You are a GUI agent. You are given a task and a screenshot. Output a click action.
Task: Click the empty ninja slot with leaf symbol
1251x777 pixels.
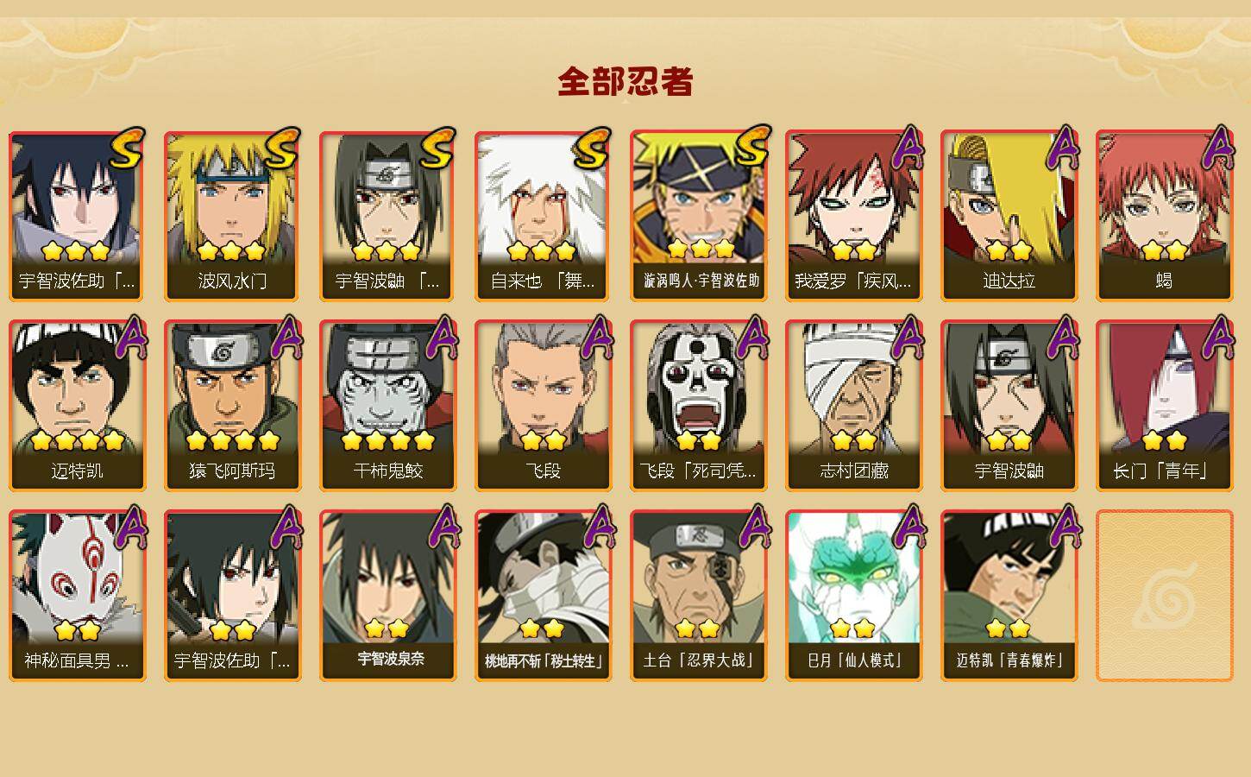pos(1164,596)
